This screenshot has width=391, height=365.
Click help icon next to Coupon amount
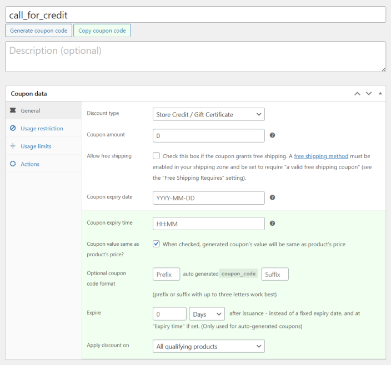[x=272, y=135]
